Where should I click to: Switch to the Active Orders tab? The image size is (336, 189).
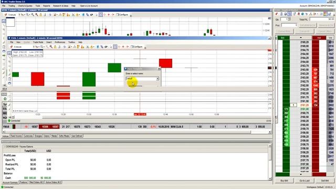click(54, 182)
